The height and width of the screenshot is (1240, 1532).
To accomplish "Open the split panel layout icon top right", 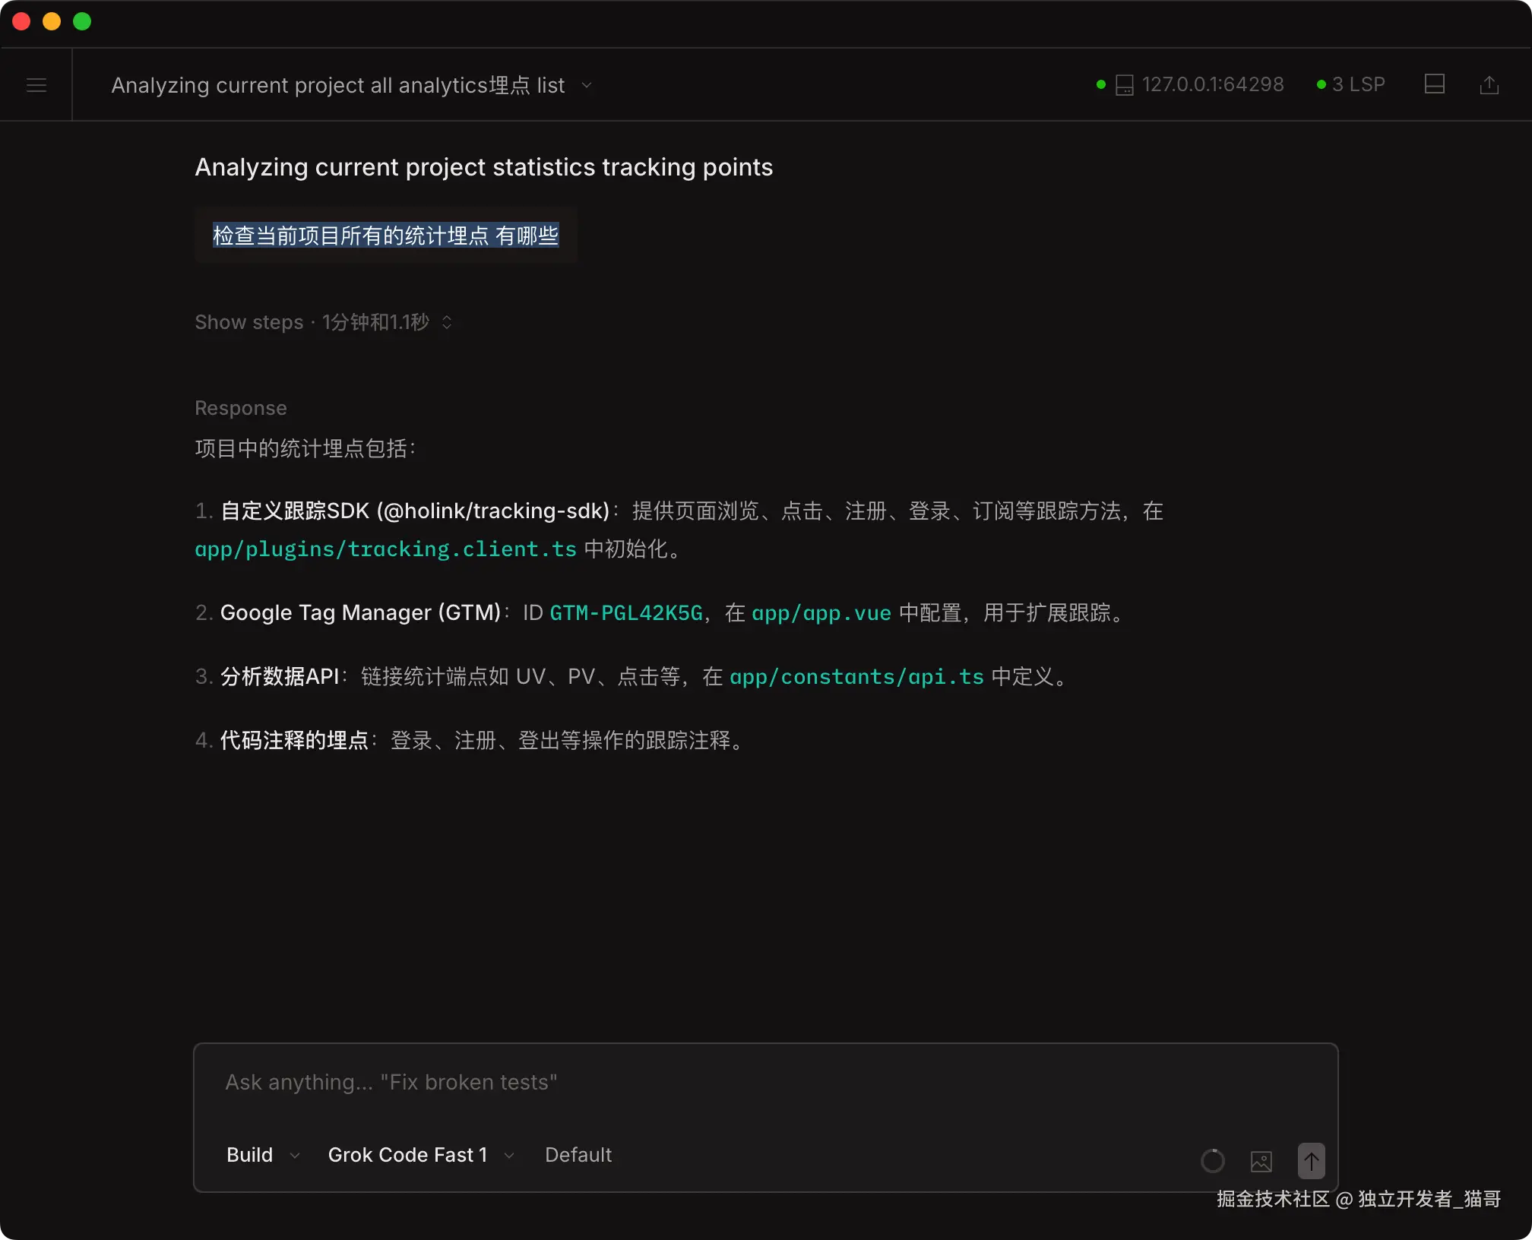I will [1435, 84].
